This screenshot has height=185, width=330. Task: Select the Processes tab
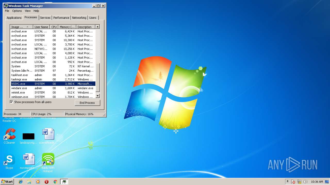(x=31, y=17)
